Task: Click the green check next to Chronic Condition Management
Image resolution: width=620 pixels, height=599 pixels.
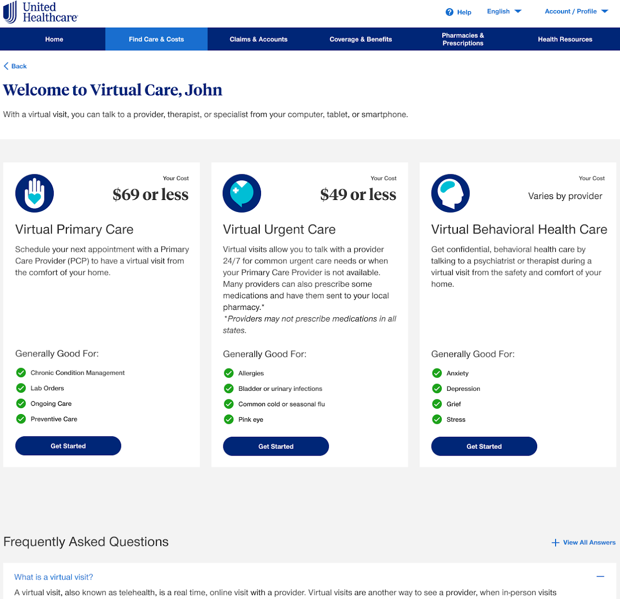Action: pos(21,372)
